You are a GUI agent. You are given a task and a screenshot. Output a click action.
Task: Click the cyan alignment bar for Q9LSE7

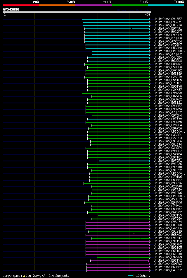[x=116, y=19]
